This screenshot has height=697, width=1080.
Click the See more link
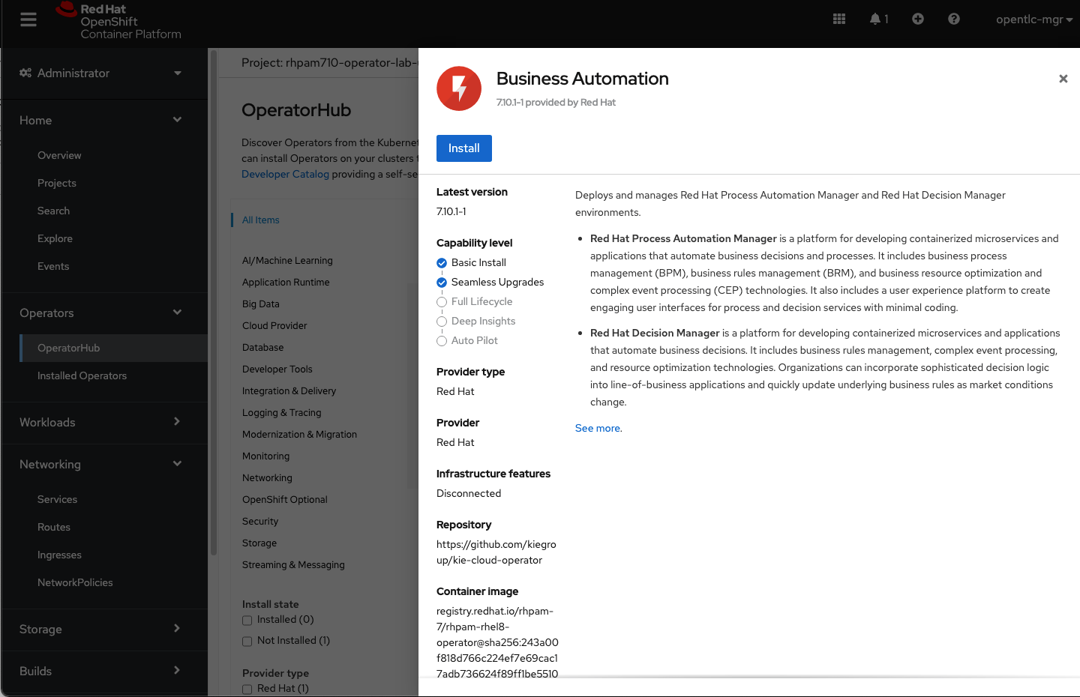(598, 428)
